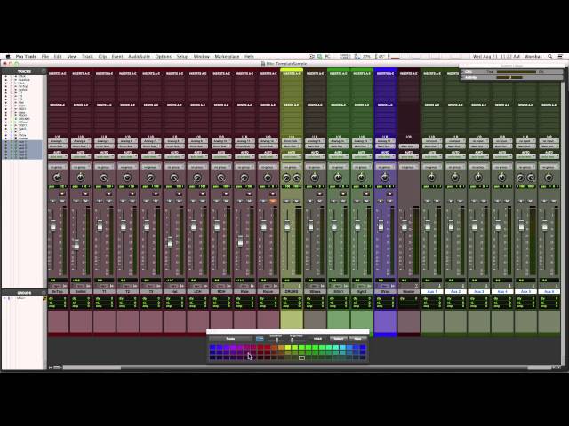The width and height of the screenshot is (569, 426).
Task: Record-enable the SGtr1 track
Action: coord(343,193)
